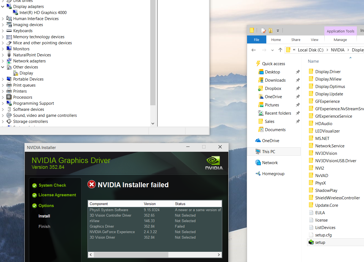Image resolution: width=364 pixels, height=262 pixels.
Task: Select the ListDevices file
Action: pyautogui.click(x=325, y=227)
